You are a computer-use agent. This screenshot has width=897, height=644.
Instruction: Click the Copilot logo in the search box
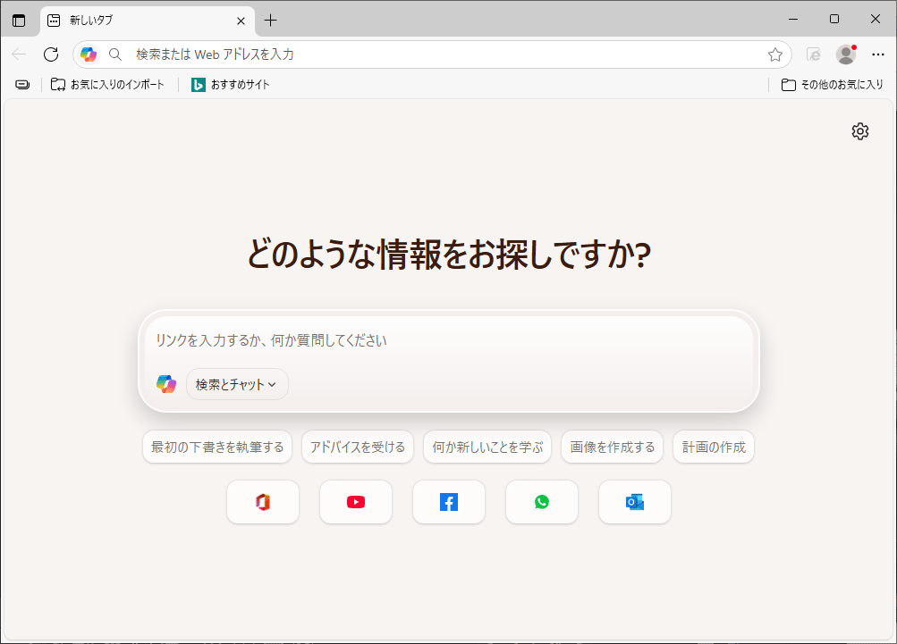166,384
